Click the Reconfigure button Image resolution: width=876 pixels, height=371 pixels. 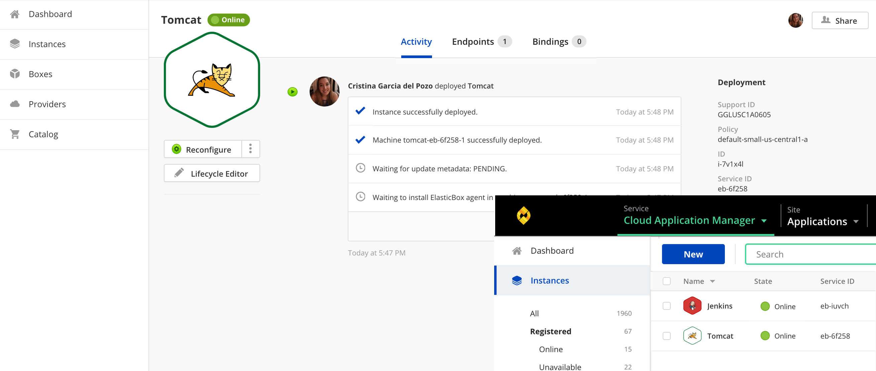point(203,150)
